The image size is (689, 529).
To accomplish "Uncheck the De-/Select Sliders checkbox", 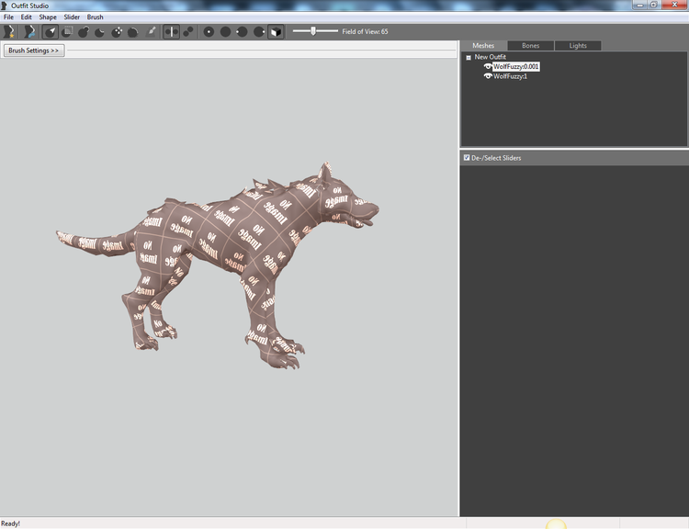I will (x=467, y=157).
